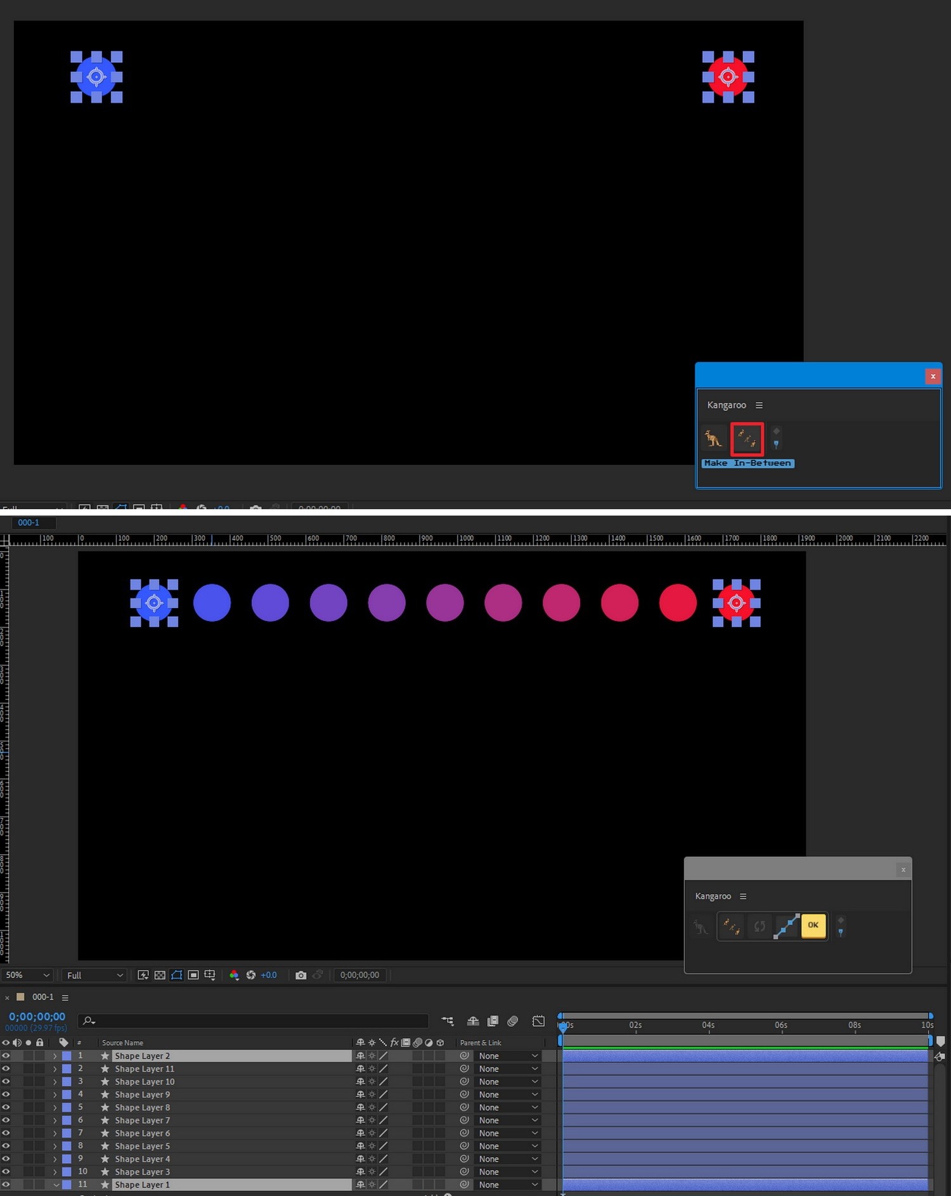Click the blue pin icon in the gray-titled Kangaroo panel
This screenshot has height=1196, width=951.
pos(841,932)
